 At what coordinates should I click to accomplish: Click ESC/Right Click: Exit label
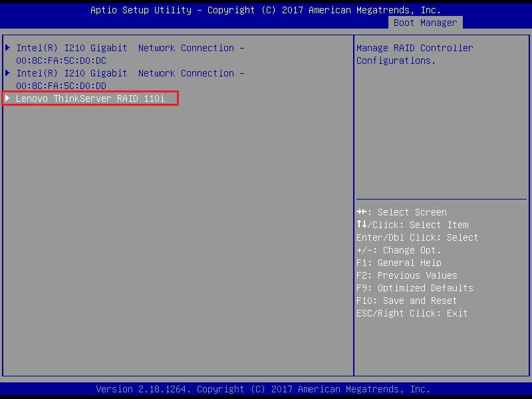pos(412,313)
